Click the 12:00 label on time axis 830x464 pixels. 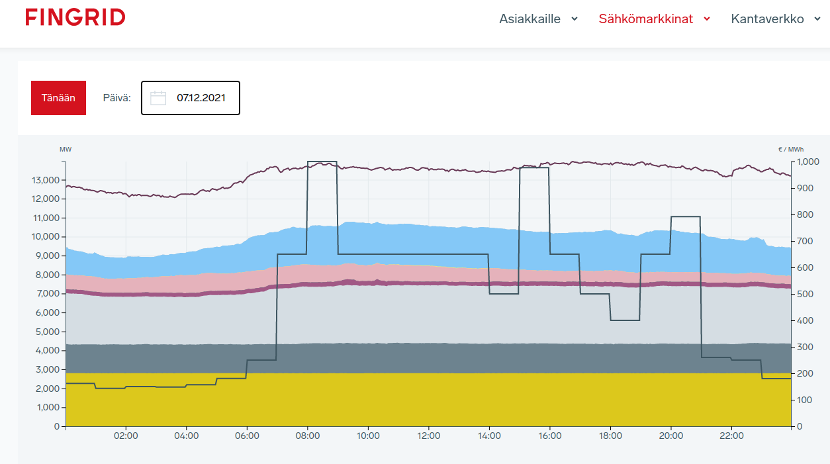[429, 436]
